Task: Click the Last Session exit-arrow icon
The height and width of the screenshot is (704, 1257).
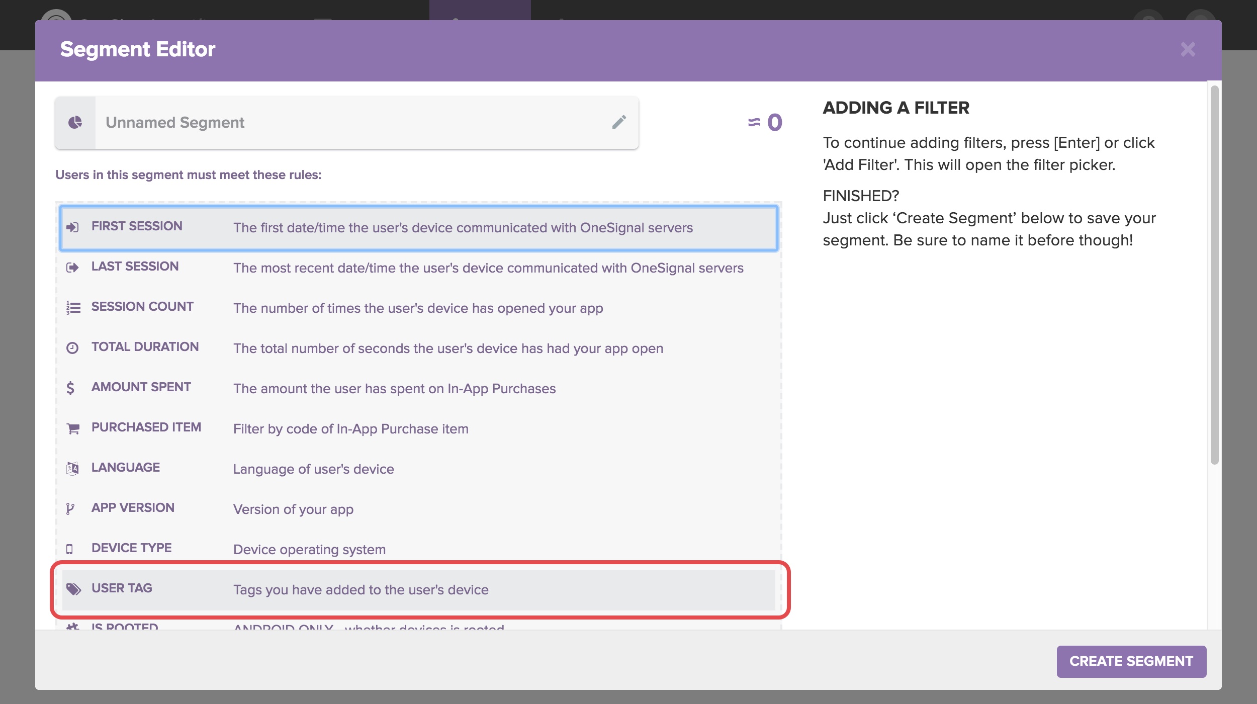Action: coord(72,268)
